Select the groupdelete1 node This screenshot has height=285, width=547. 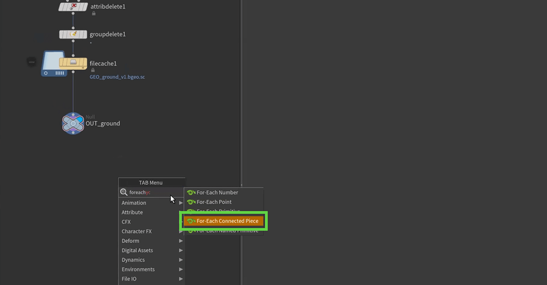point(73,35)
